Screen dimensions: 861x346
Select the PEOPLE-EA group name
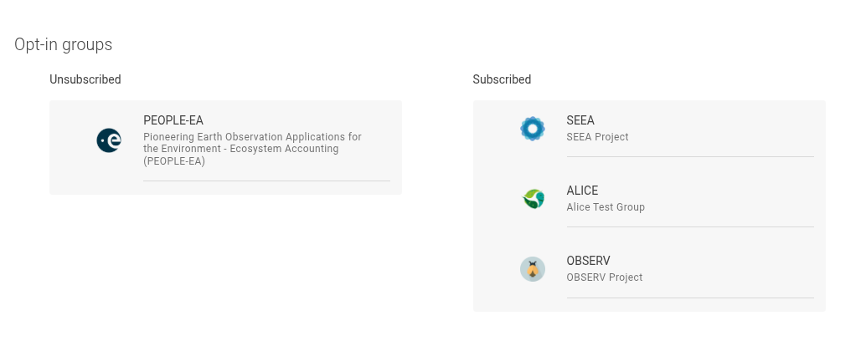click(x=173, y=120)
